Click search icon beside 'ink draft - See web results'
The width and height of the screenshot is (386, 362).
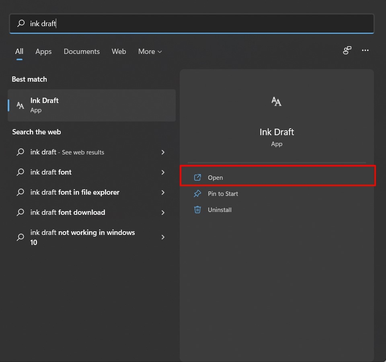point(21,152)
